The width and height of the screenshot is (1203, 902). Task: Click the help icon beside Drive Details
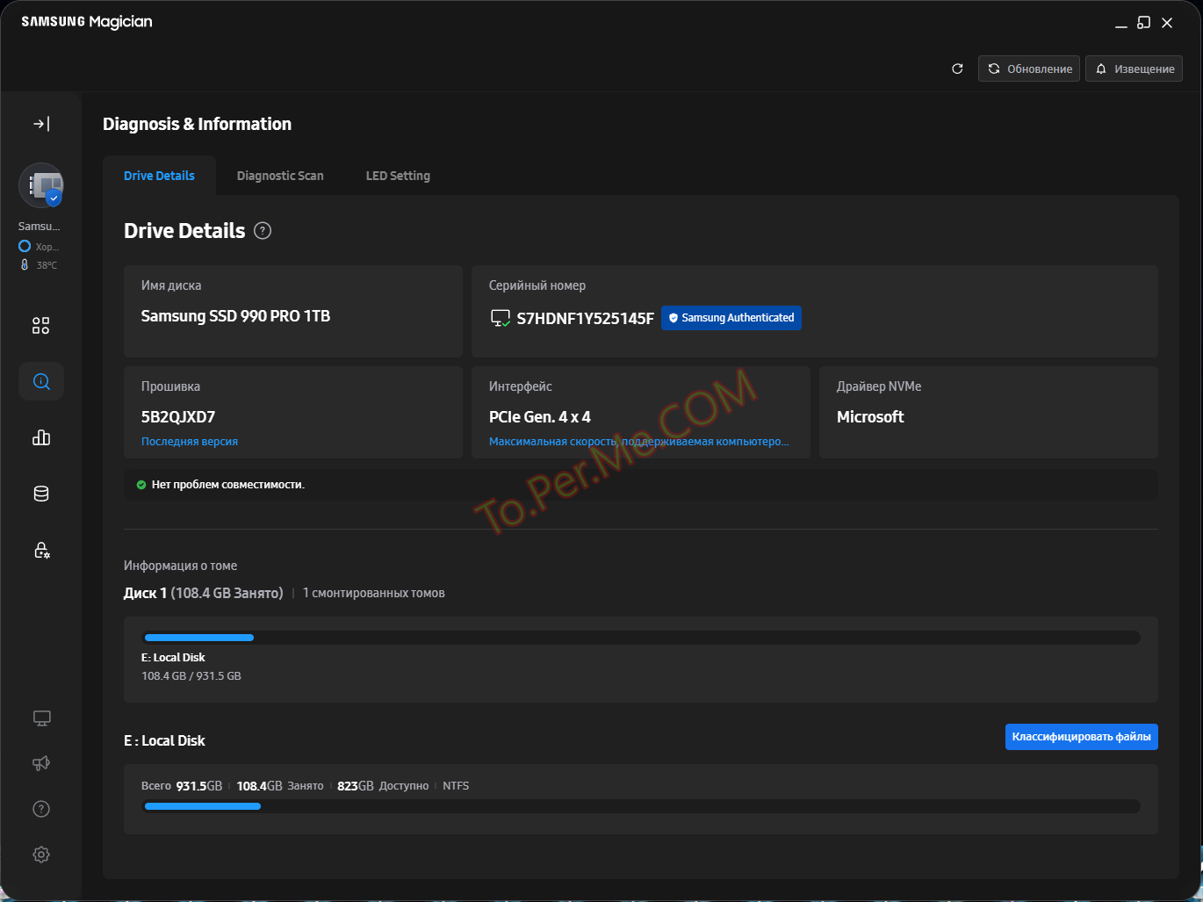tap(263, 231)
